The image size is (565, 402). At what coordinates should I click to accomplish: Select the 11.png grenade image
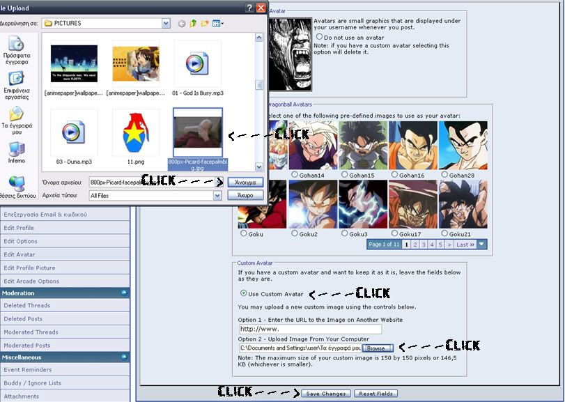coord(135,137)
